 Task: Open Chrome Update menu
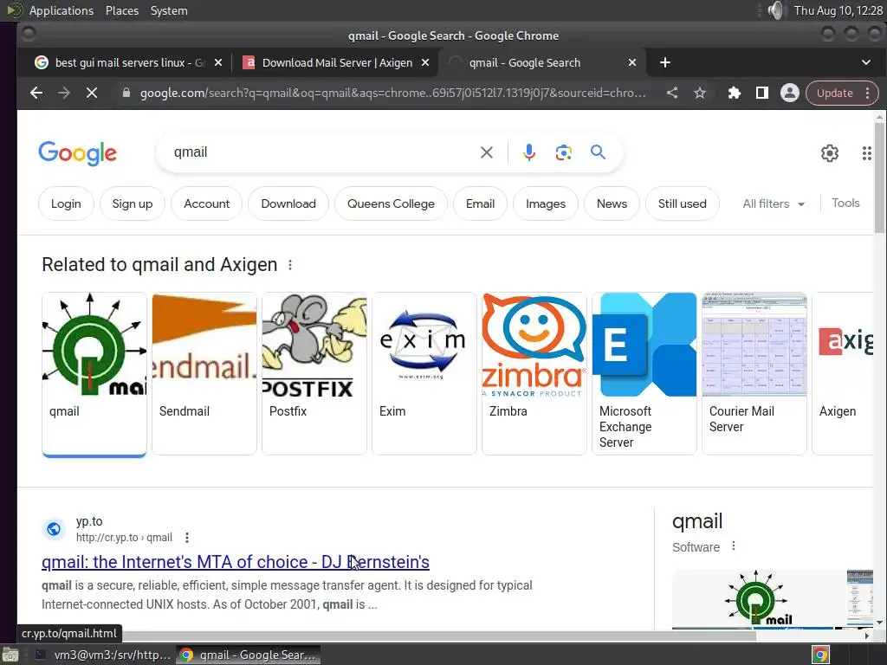click(x=842, y=93)
